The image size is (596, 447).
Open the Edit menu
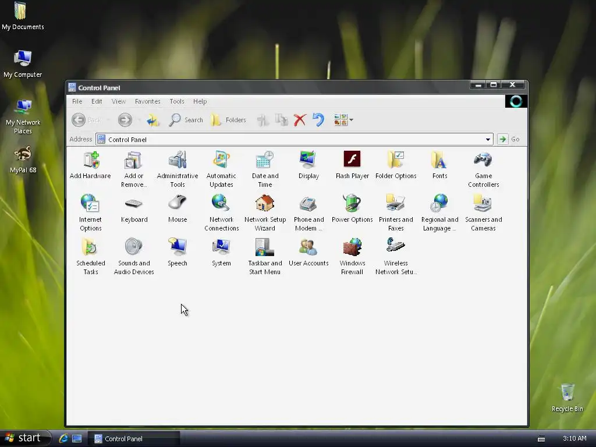coord(97,101)
